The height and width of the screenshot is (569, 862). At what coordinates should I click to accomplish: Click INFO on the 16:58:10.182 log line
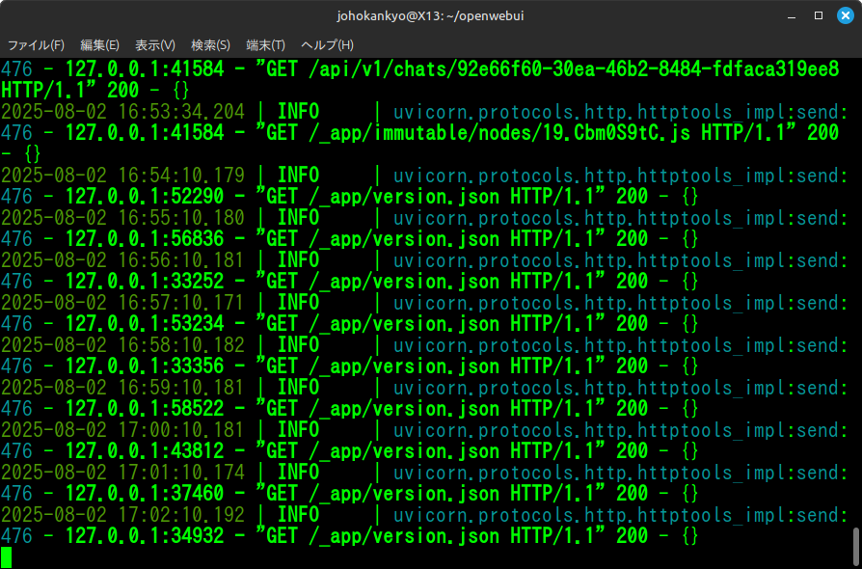298,344
